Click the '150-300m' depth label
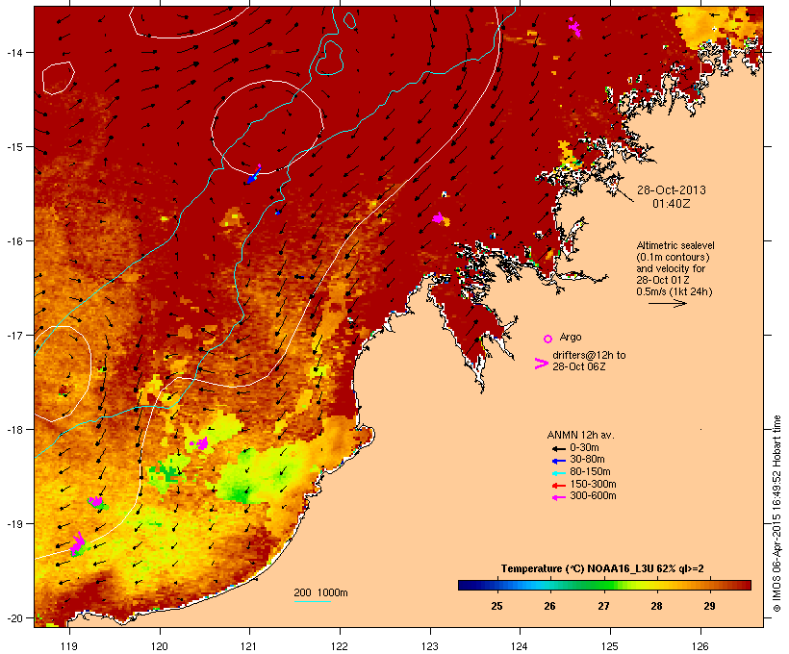 593,484
